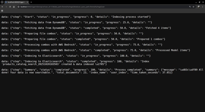This screenshot has width=205, height=112.
Task: Open zoom magnifier icon in address bar
Action: pyautogui.click(x=190, y=7)
